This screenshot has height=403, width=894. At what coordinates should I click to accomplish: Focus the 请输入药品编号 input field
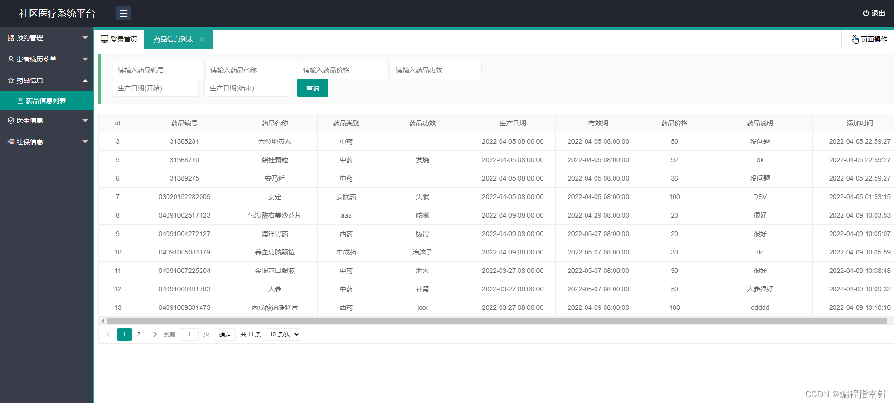coord(158,70)
